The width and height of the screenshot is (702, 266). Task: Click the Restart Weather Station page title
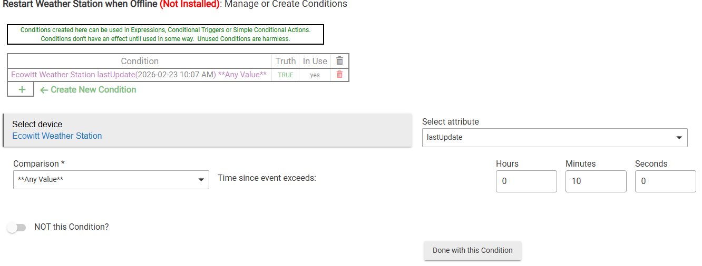pos(80,4)
